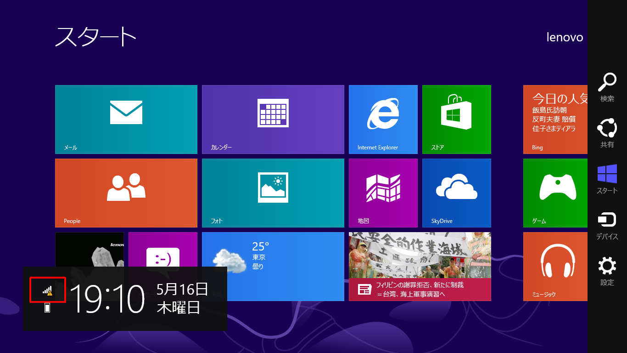The height and width of the screenshot is (353, 627).
Task: Open the Music tile (ミュージック)
Action: (555, 267)
